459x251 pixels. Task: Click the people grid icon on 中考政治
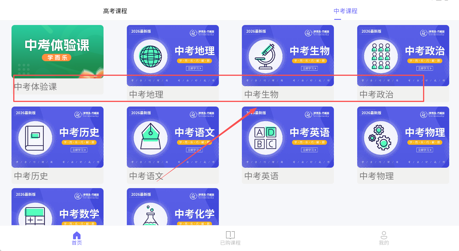(x=381, y=56)
